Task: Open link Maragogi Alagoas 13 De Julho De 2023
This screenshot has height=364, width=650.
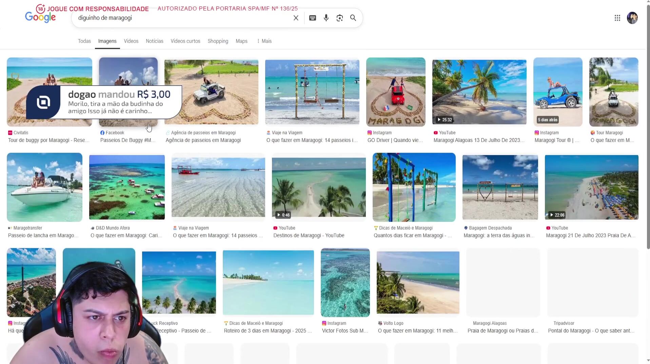Action: tap(479, 140)
